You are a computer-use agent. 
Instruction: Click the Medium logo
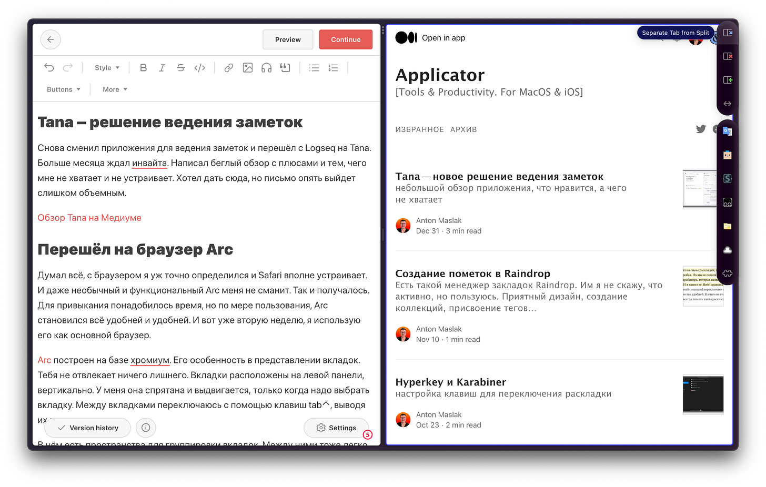406,37
